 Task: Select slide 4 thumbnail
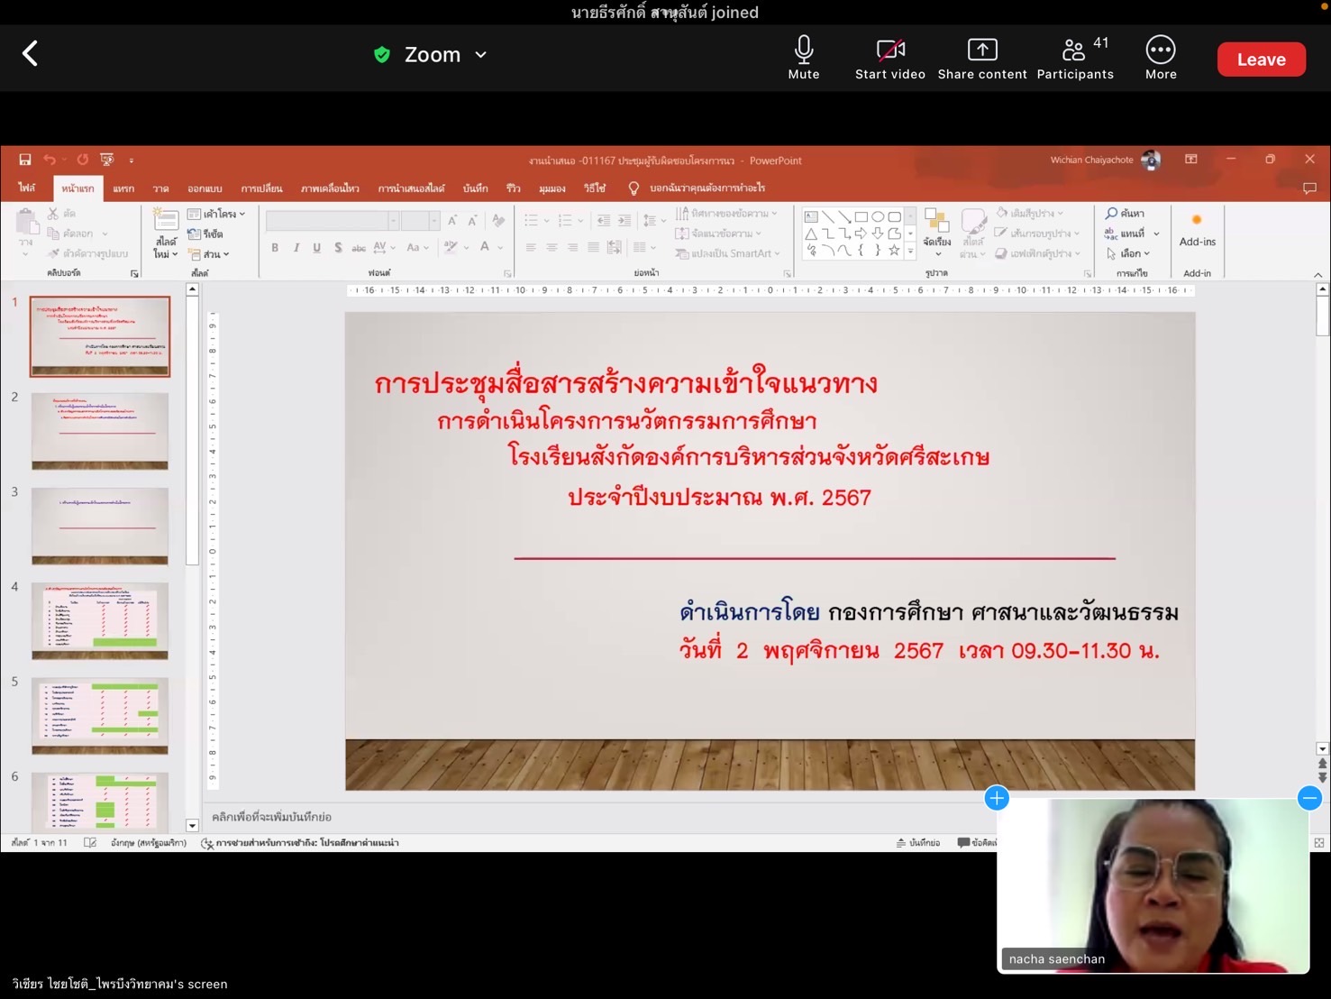pyautogui.click(x=100, y=620)
